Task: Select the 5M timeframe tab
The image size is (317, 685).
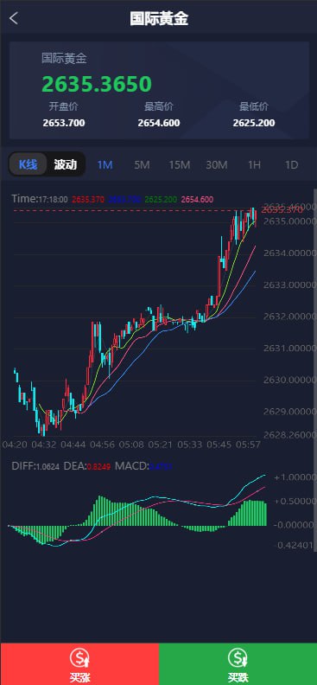Action: pyautogui.click(x=143, y=164)
